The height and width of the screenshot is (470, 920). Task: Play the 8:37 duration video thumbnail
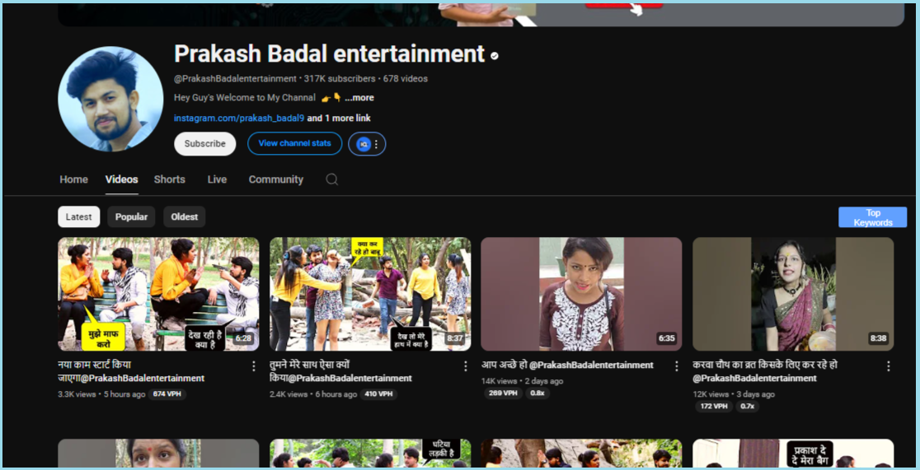pyautogui.click(x=370, y=294)
